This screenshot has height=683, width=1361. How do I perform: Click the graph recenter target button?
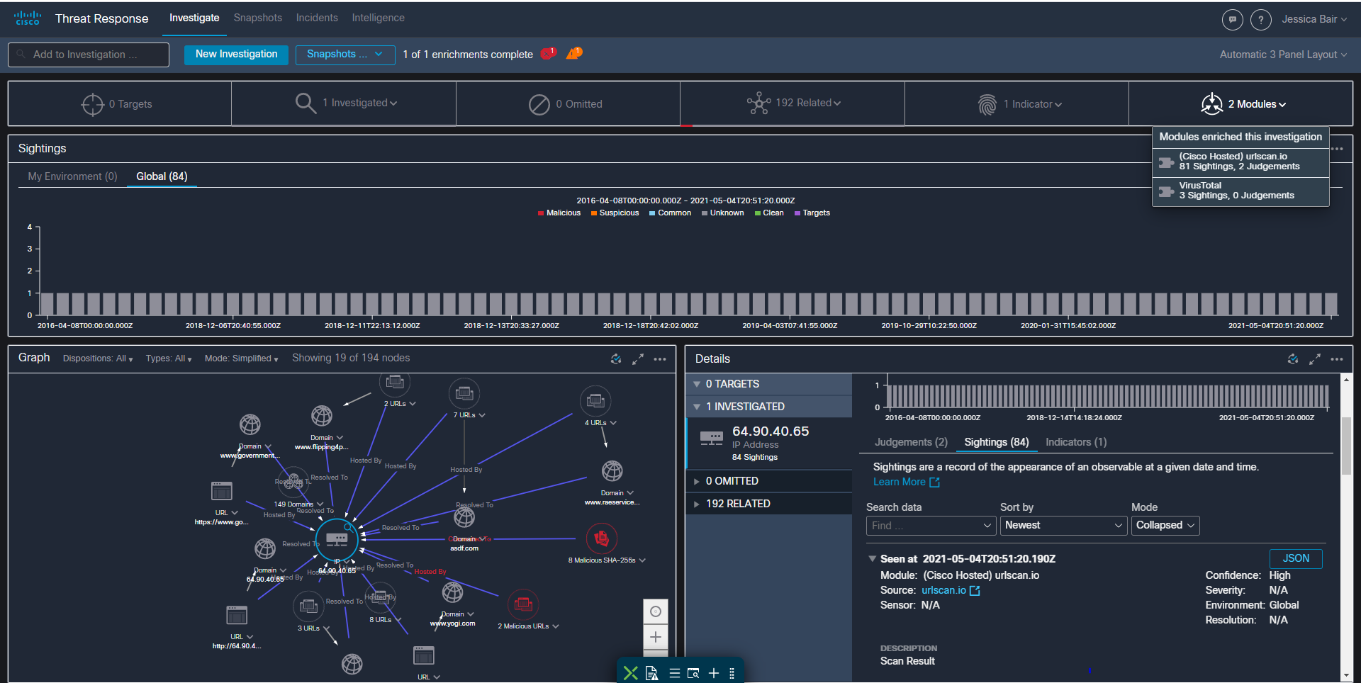[656, 611]
